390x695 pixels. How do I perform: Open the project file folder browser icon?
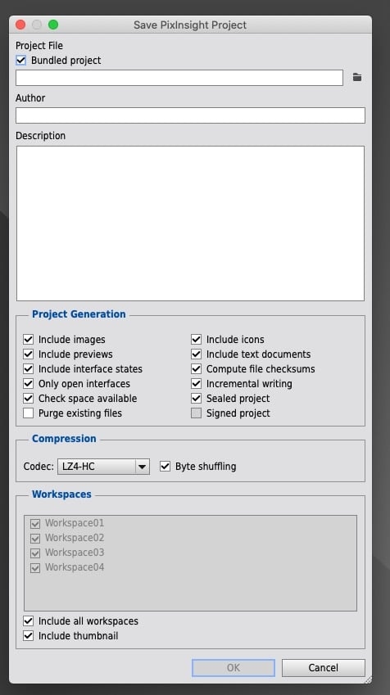(x=357, y=78)
